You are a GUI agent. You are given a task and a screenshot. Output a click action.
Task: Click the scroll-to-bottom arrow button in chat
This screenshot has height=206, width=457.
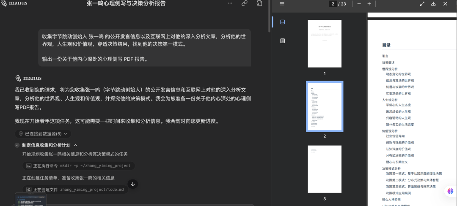click(132, 184)
